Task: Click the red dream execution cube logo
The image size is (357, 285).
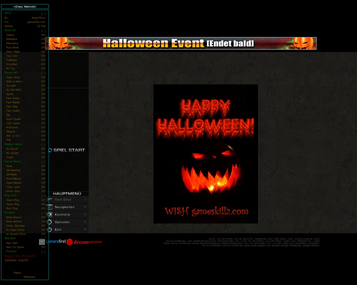Action: tap(70, 242)
